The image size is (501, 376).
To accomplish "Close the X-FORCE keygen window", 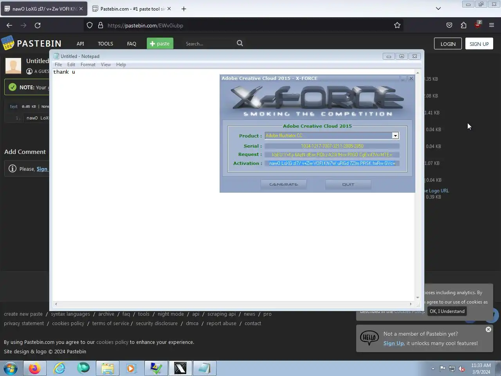I will pos(411,78).
